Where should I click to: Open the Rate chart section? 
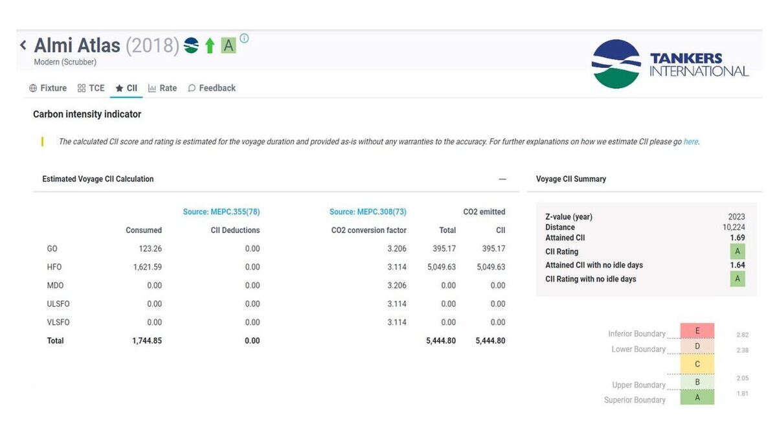point(163,87)
